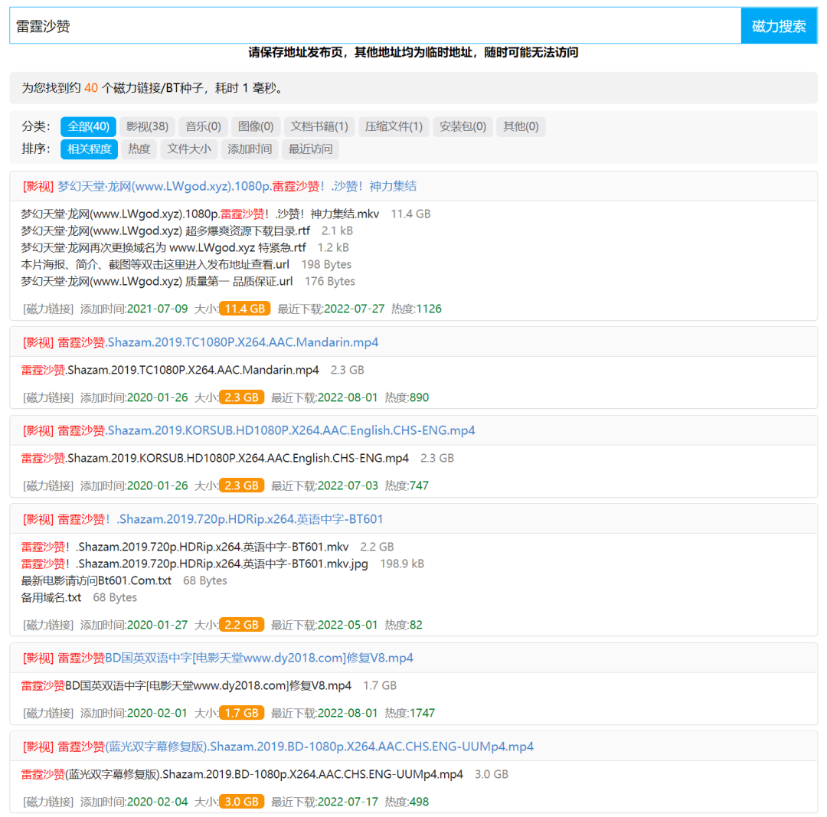This screenshot has width=827, height=817.
Task: Sort results by 添加时间
Action: pos(250,149)
